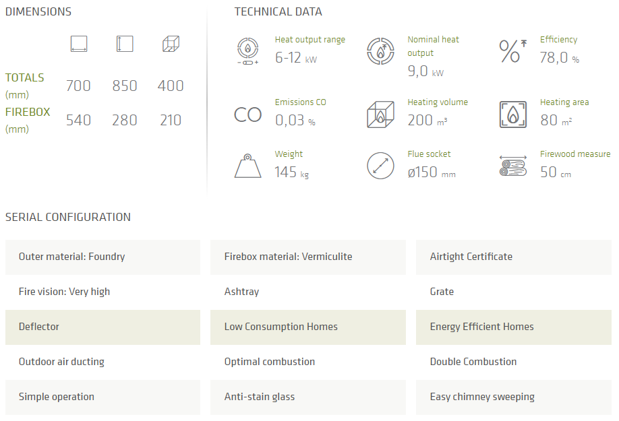The height and width of the screenshot is (421, 619).
Task: Select the Low Consumption Homes cell
Action: tap(308, 327)
